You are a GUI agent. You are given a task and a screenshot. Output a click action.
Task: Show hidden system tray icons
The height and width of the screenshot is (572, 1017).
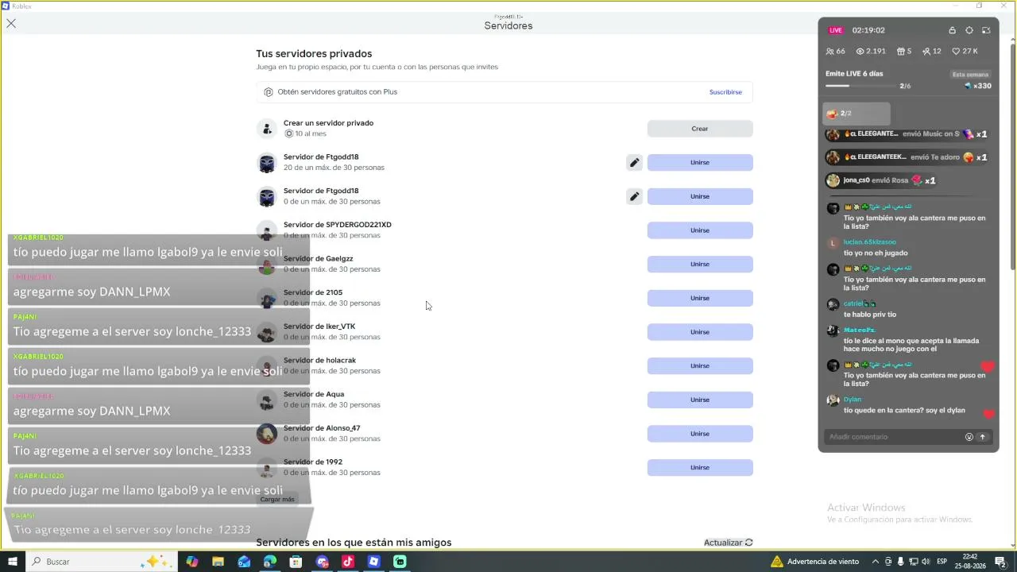tap(876, 562)
